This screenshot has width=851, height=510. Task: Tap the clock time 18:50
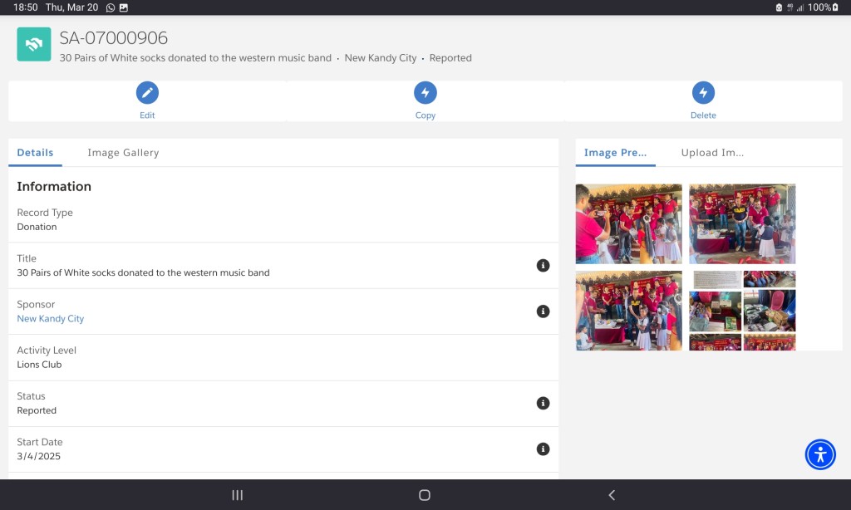point(26,7)
